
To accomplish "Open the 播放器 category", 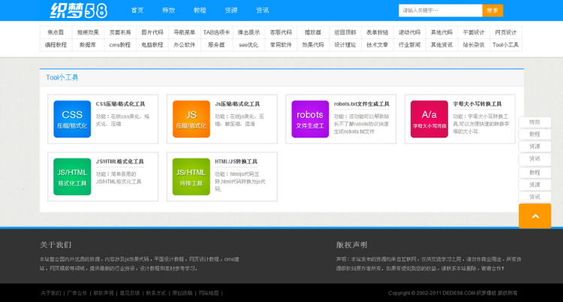I will (x=313, y=32).
